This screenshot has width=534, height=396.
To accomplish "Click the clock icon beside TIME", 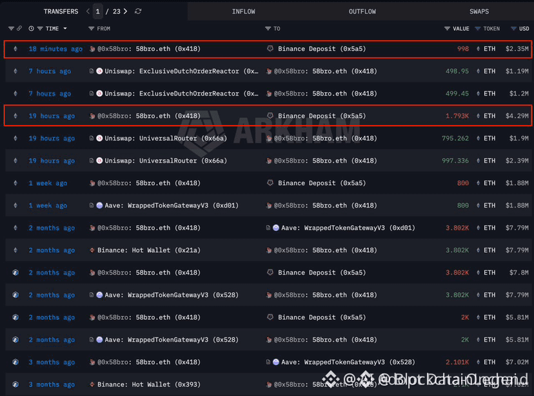I will (32, 28).
